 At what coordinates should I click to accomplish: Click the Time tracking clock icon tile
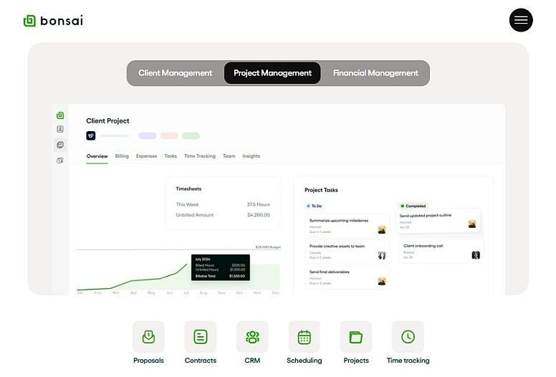[408, 337]
